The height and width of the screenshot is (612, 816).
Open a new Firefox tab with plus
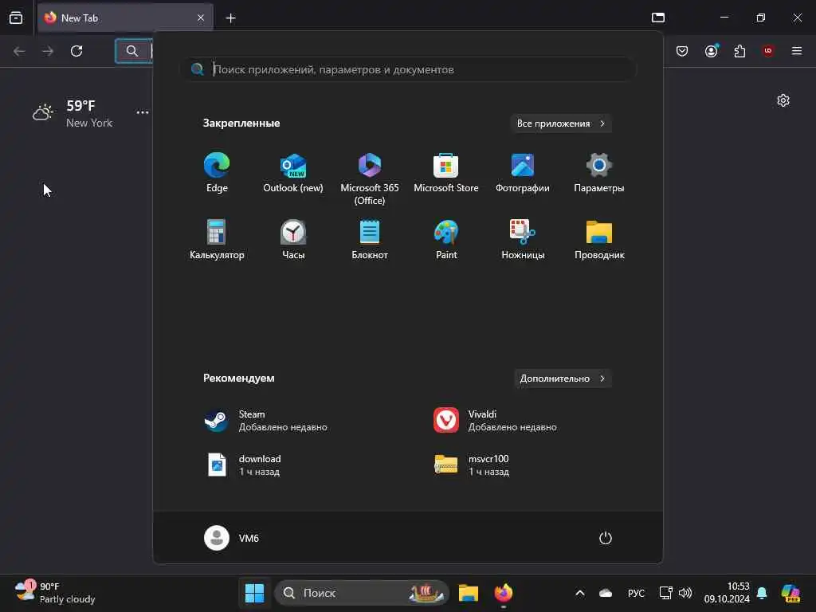tap(230, 18)
